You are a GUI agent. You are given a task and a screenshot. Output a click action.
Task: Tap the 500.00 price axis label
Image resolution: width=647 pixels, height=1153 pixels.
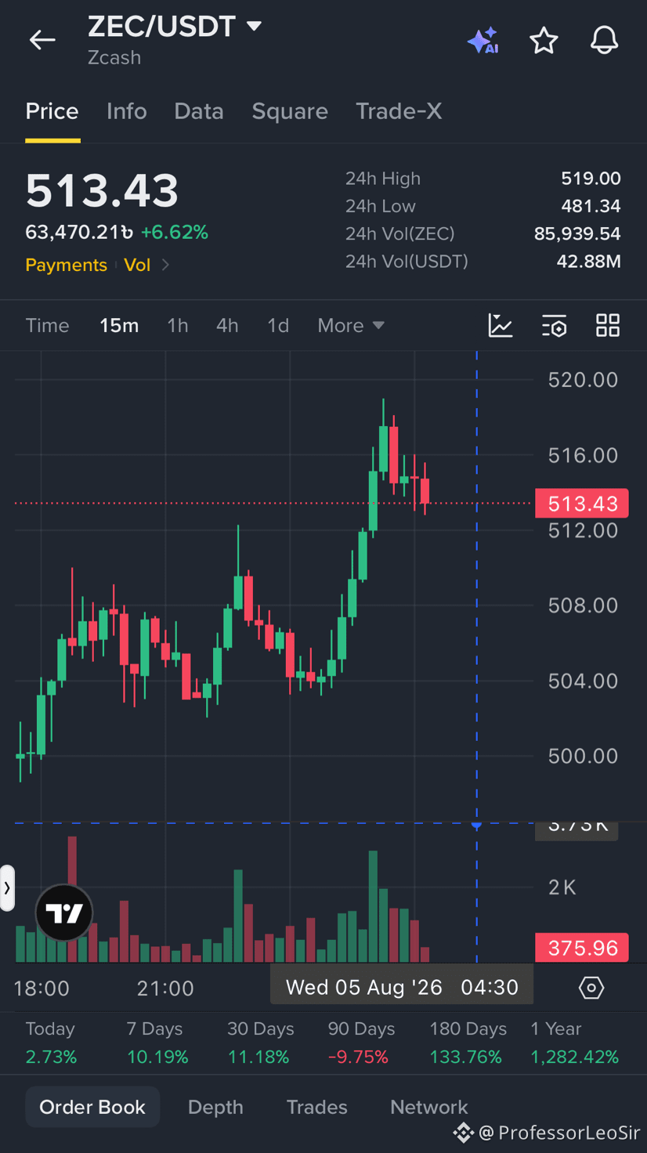[583, 756]
